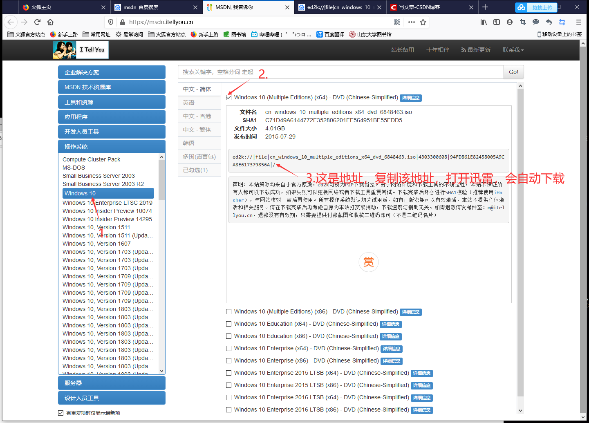This screenshot has width=589, height=423.
Task: Expand the 企业解决方案 category panel
Action: pos(112,72)
